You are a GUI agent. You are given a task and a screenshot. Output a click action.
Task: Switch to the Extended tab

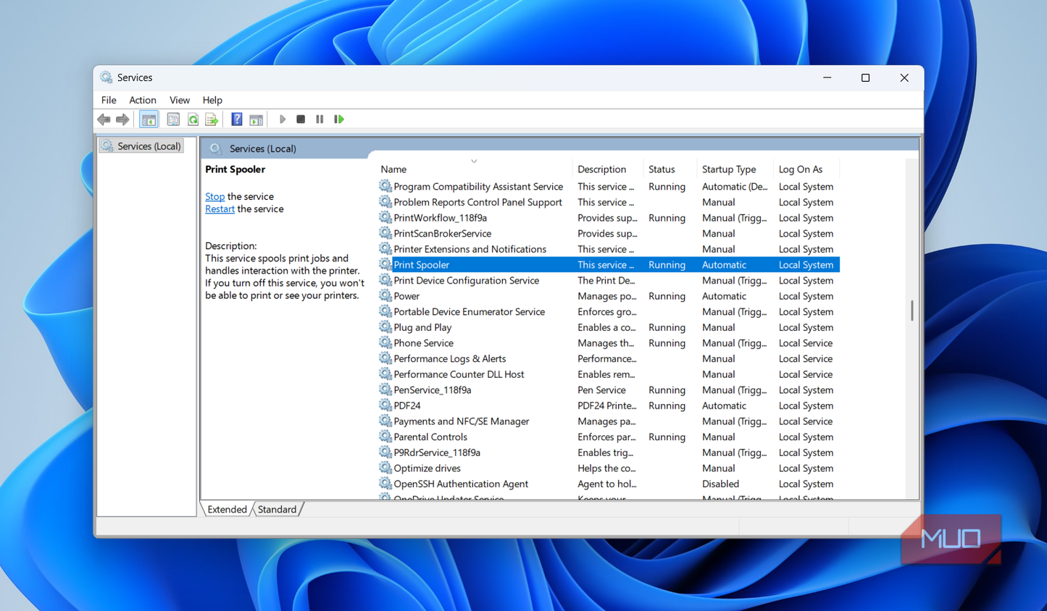[x=227, y=510]
